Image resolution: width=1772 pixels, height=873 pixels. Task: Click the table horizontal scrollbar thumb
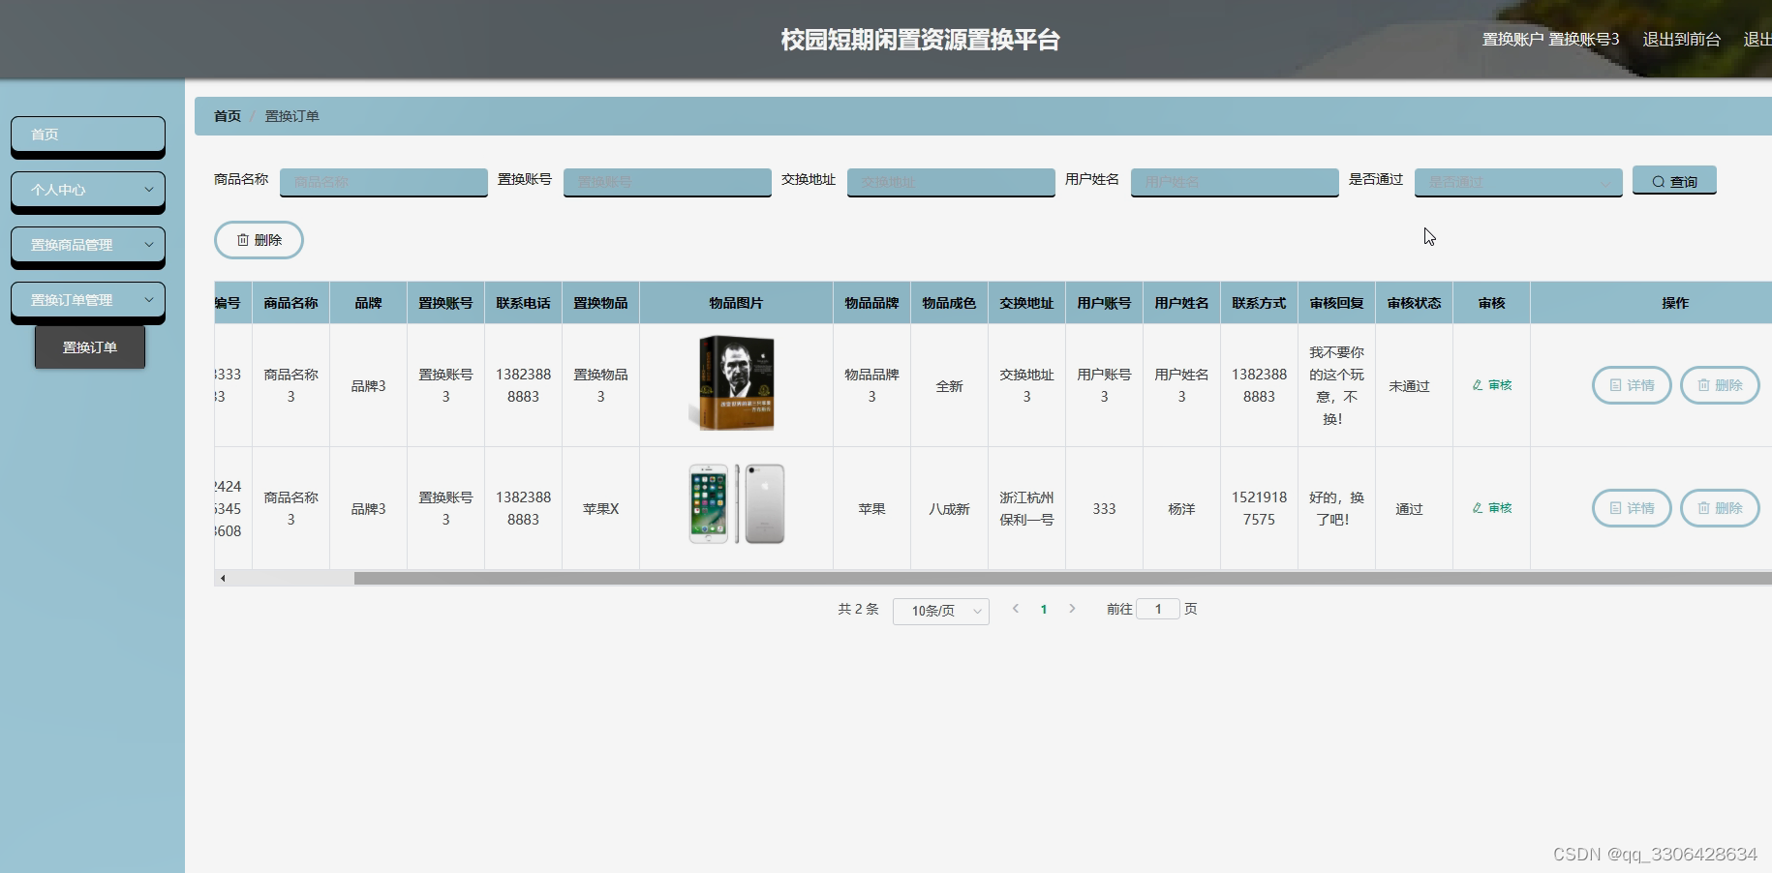click(1063, 578)
